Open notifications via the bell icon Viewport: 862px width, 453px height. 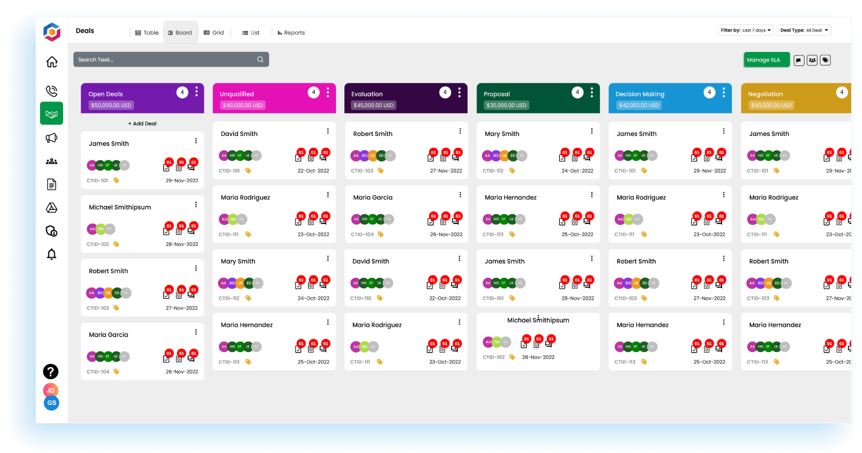[51, 254]
